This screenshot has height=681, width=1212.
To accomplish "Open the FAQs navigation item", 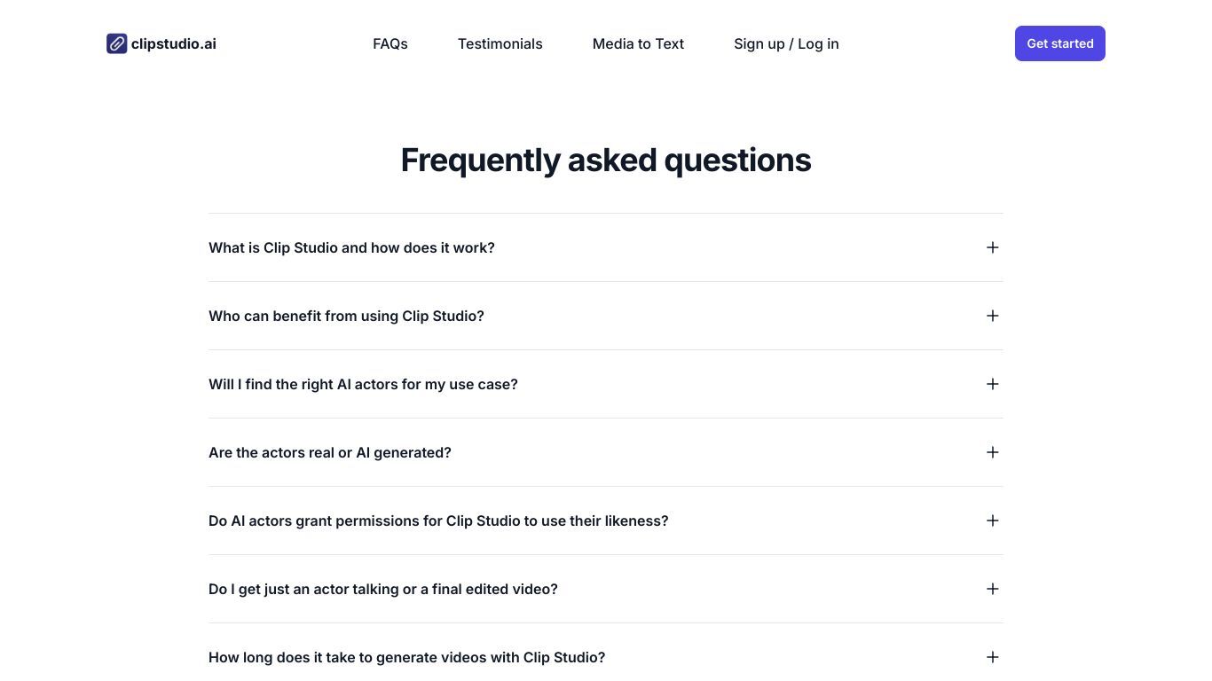I will coord(390,43).
